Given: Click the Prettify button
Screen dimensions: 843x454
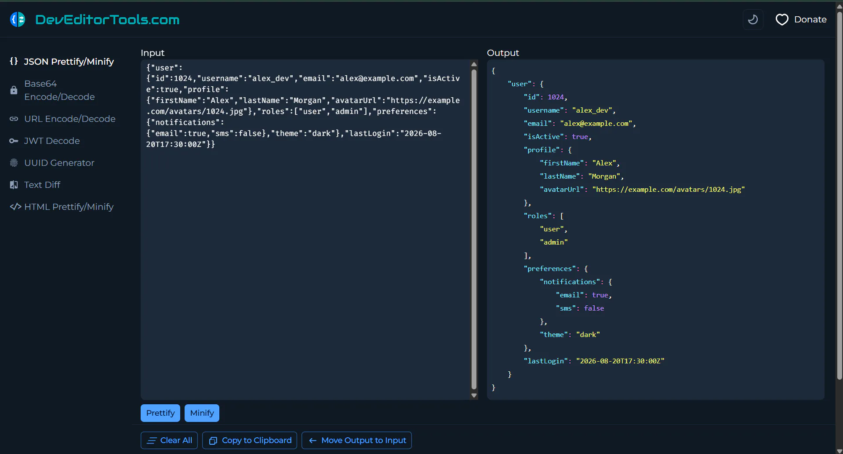Looking at the screenshot, I should [x=160, y=413].
